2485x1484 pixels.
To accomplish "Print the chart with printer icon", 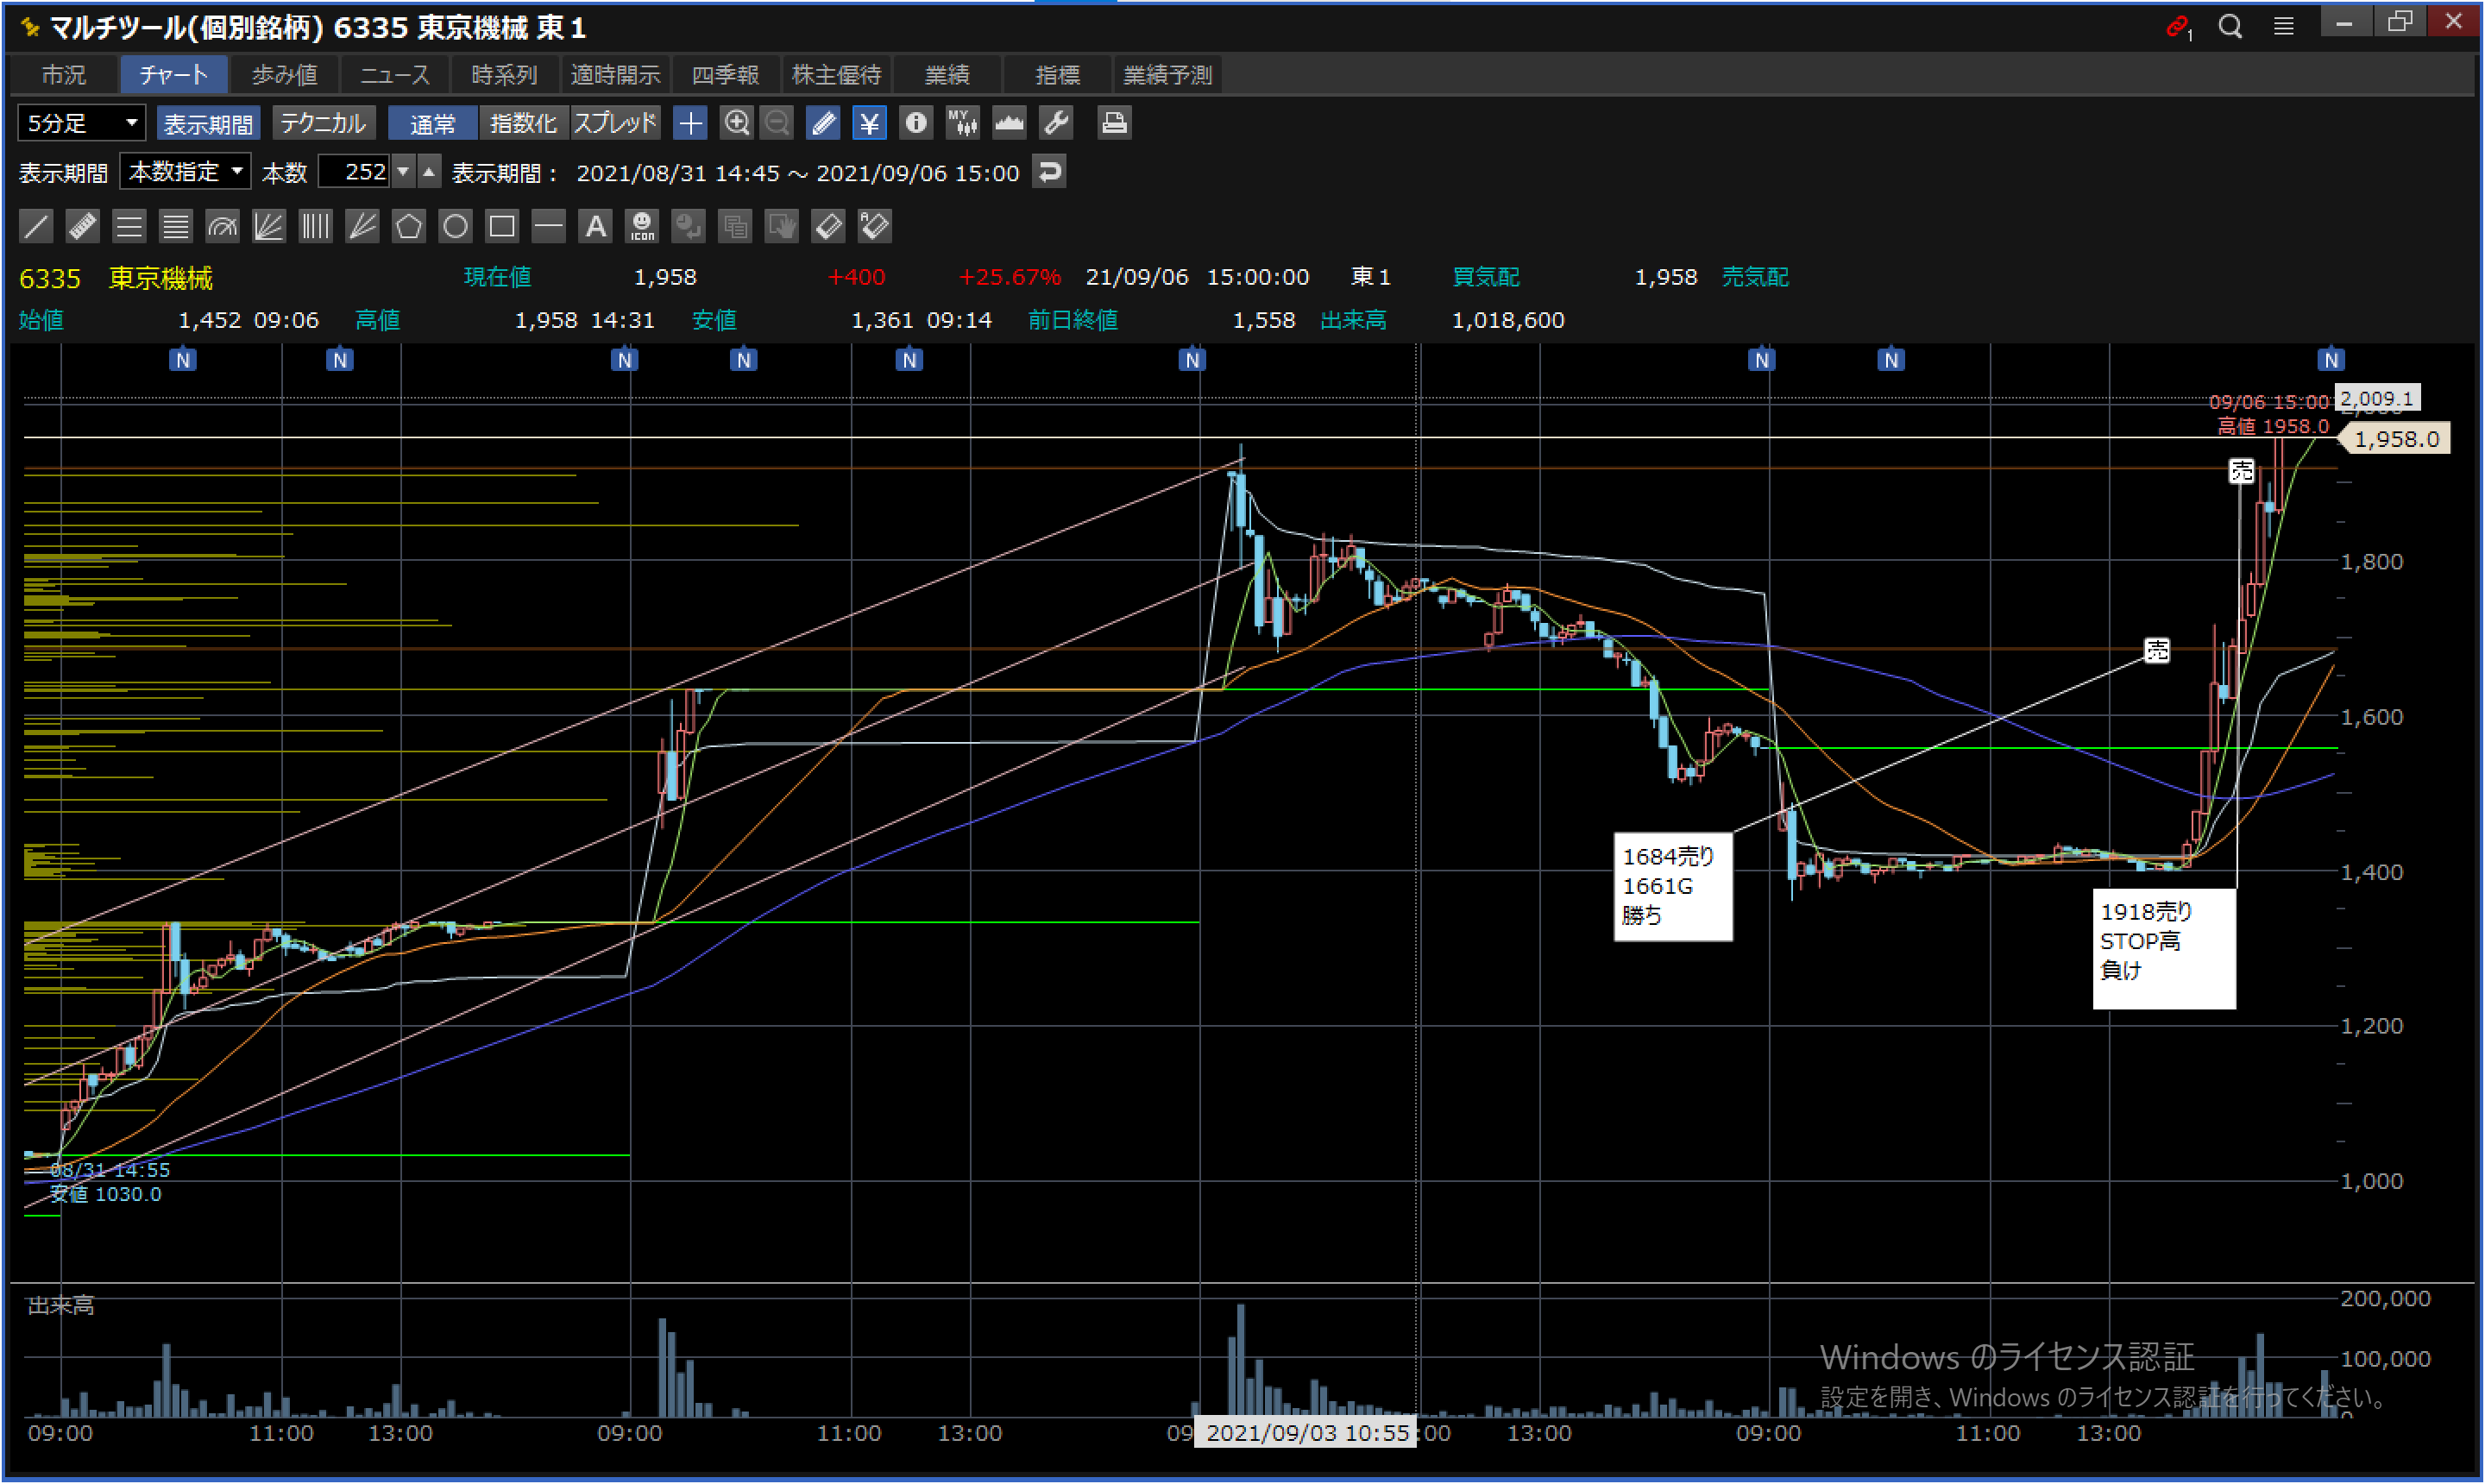I will (1113, 123).
